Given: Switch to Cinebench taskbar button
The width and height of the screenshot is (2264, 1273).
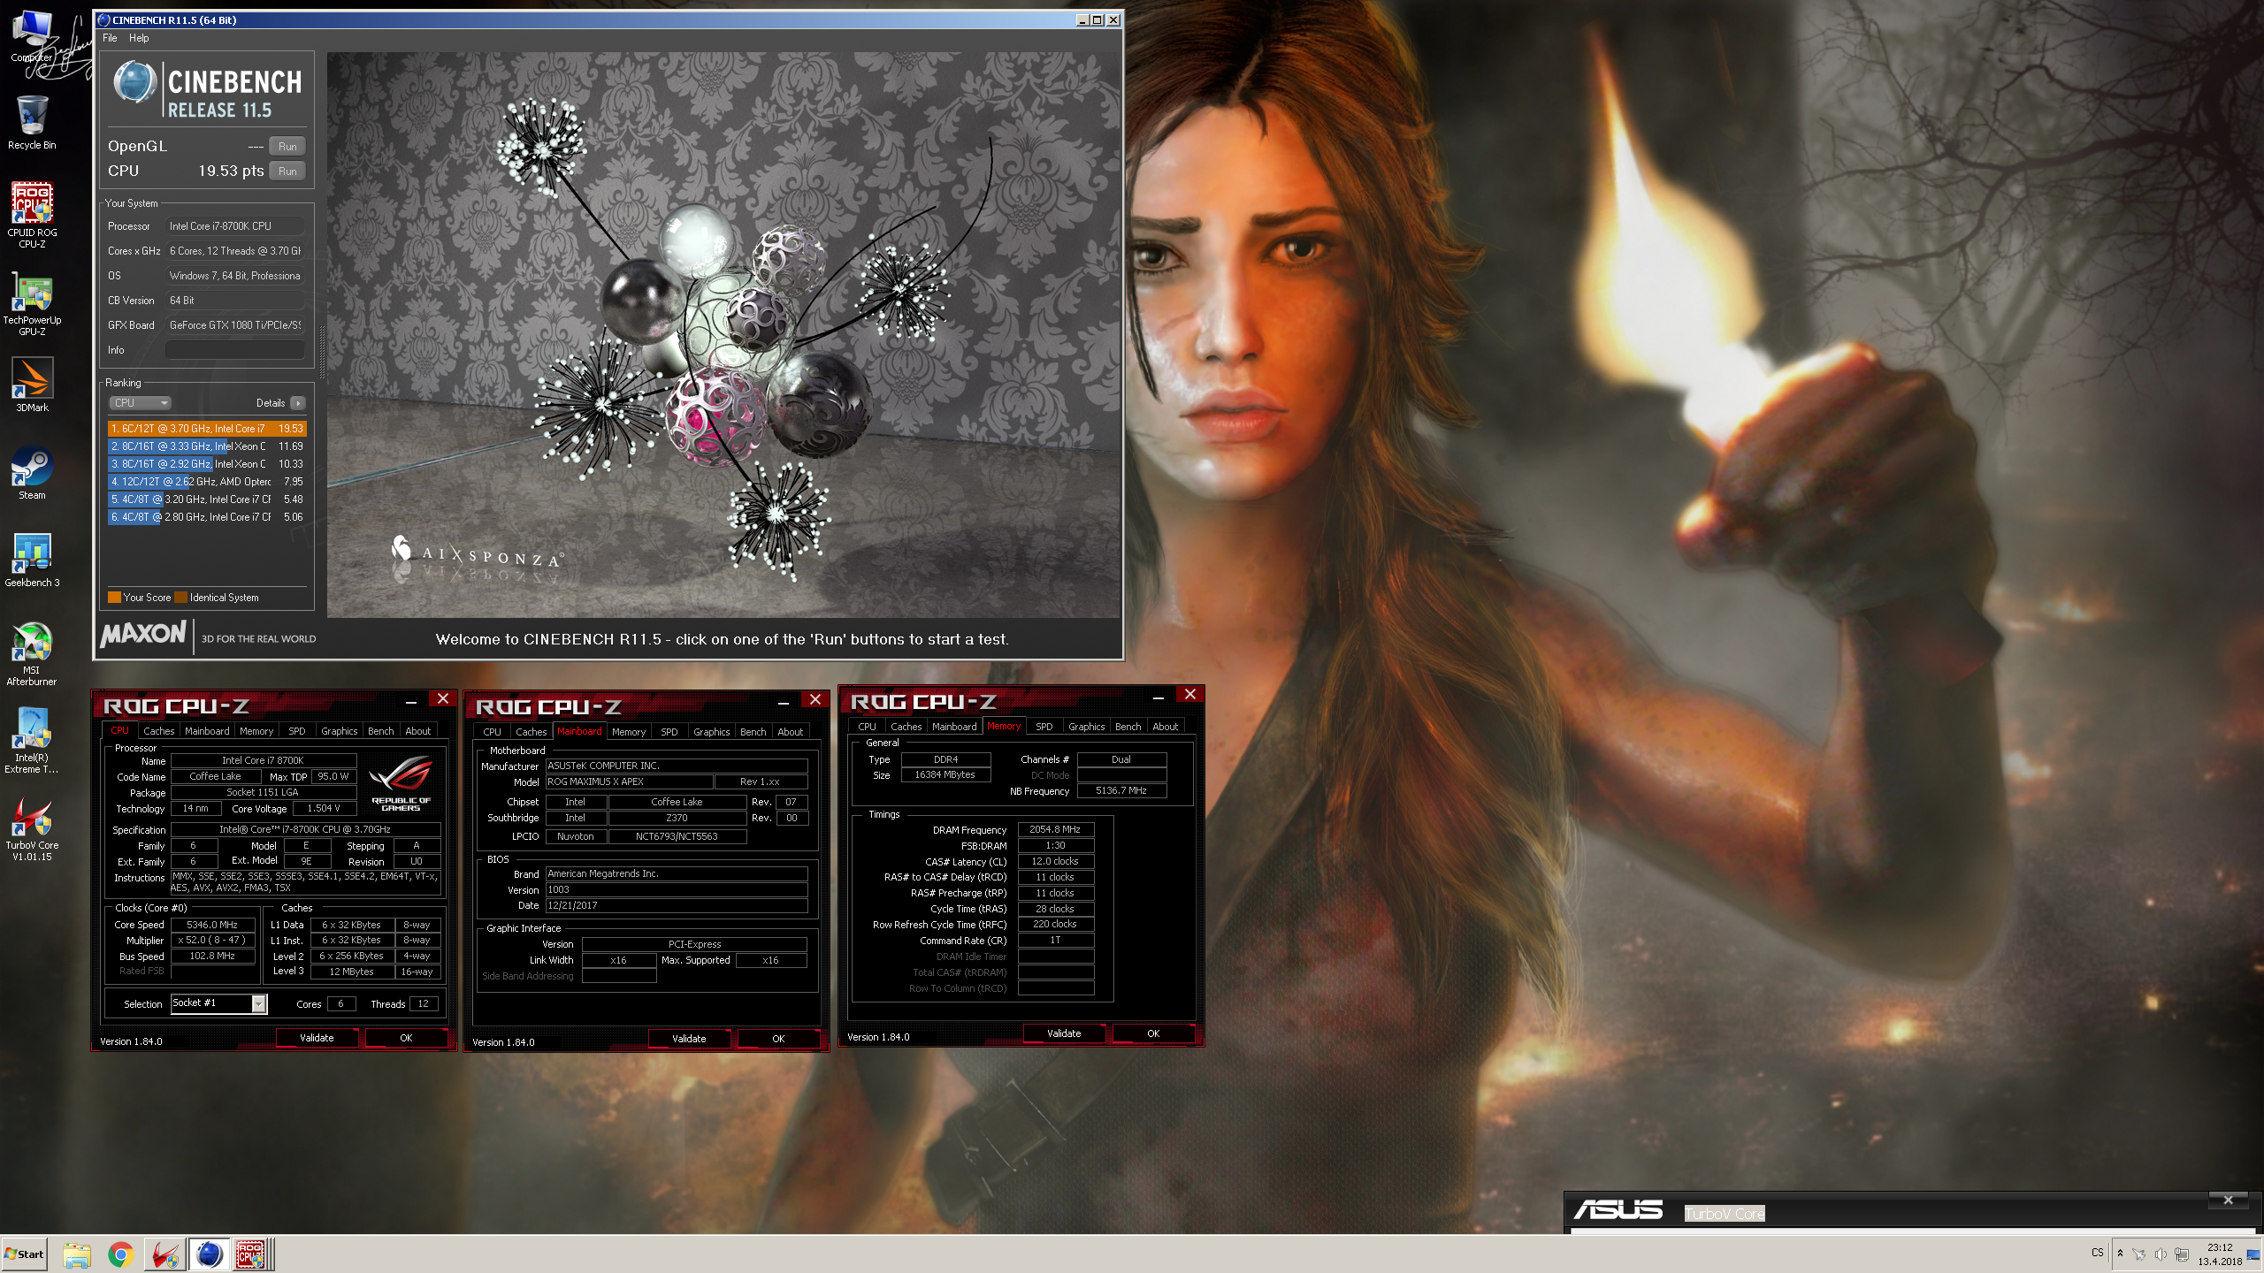Looking at the screenshot, I should pyautogui.click(x=209, y=1254).
